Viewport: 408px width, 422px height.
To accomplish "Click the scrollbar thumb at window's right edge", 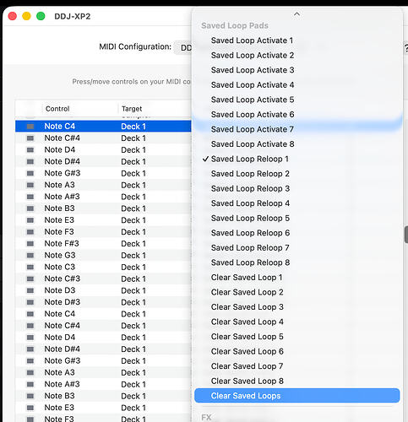I will pos(406,235).
